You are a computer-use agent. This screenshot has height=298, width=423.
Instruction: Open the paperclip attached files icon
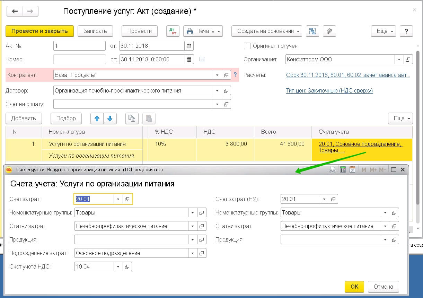329,31
